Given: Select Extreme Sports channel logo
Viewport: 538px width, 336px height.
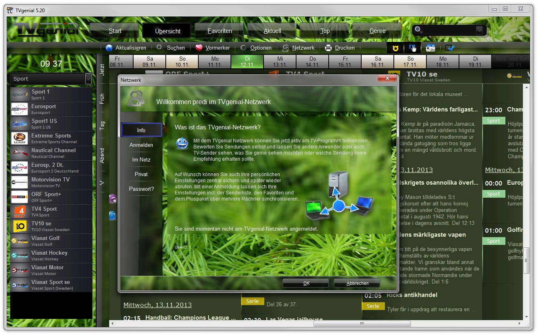Looking at the screenshot, I should pyautogui.click(x=20, y=138).
